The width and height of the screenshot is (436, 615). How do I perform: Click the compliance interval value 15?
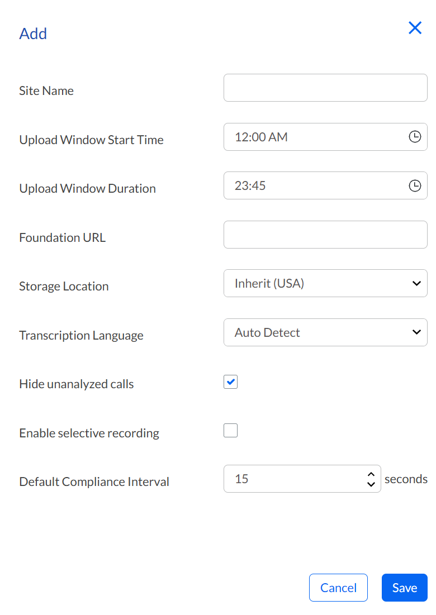click(x=241, y=479)
